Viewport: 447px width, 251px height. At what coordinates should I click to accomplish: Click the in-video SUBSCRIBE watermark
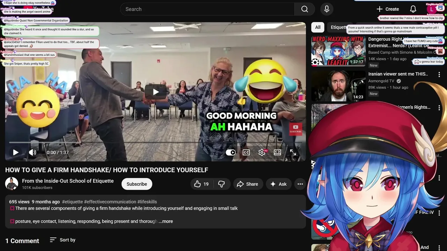point(295,129)
